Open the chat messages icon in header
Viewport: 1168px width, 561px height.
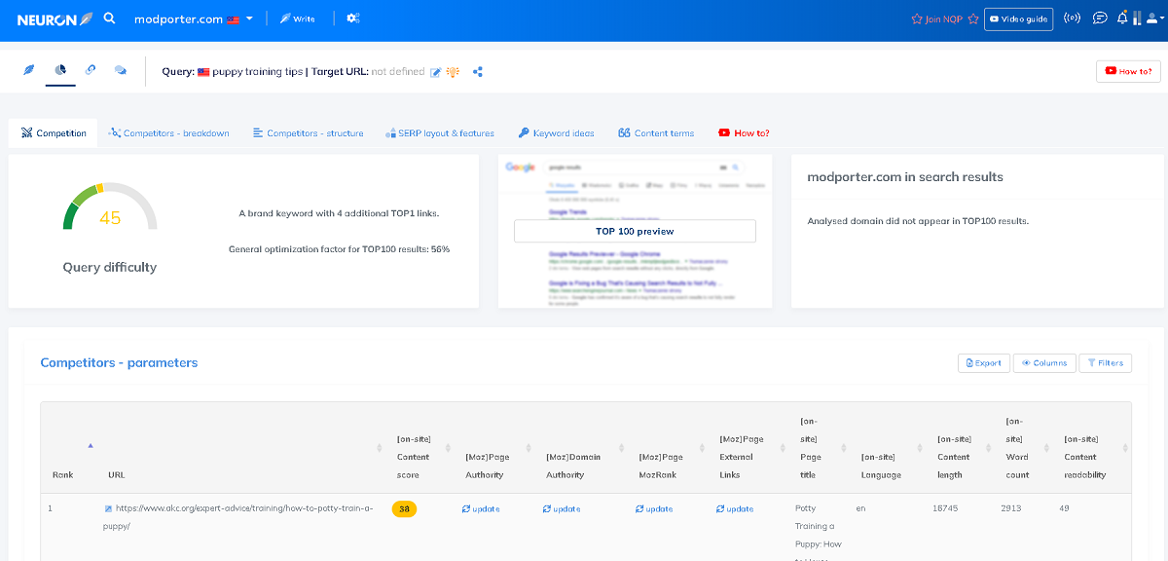point(1100,19)
